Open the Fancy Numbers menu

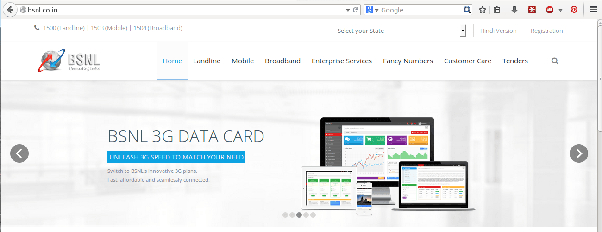point(408,61)
